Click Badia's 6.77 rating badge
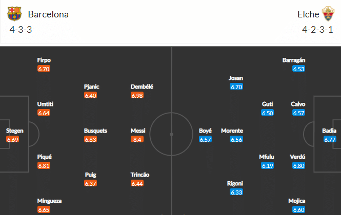The image size is (341, 215). pos(330,139)
